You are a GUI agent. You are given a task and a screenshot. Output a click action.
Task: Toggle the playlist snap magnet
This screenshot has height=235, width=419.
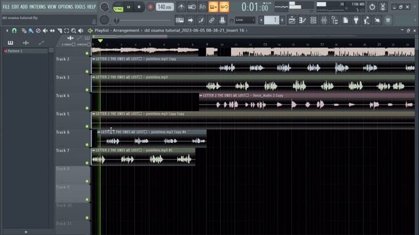[14, 31]
